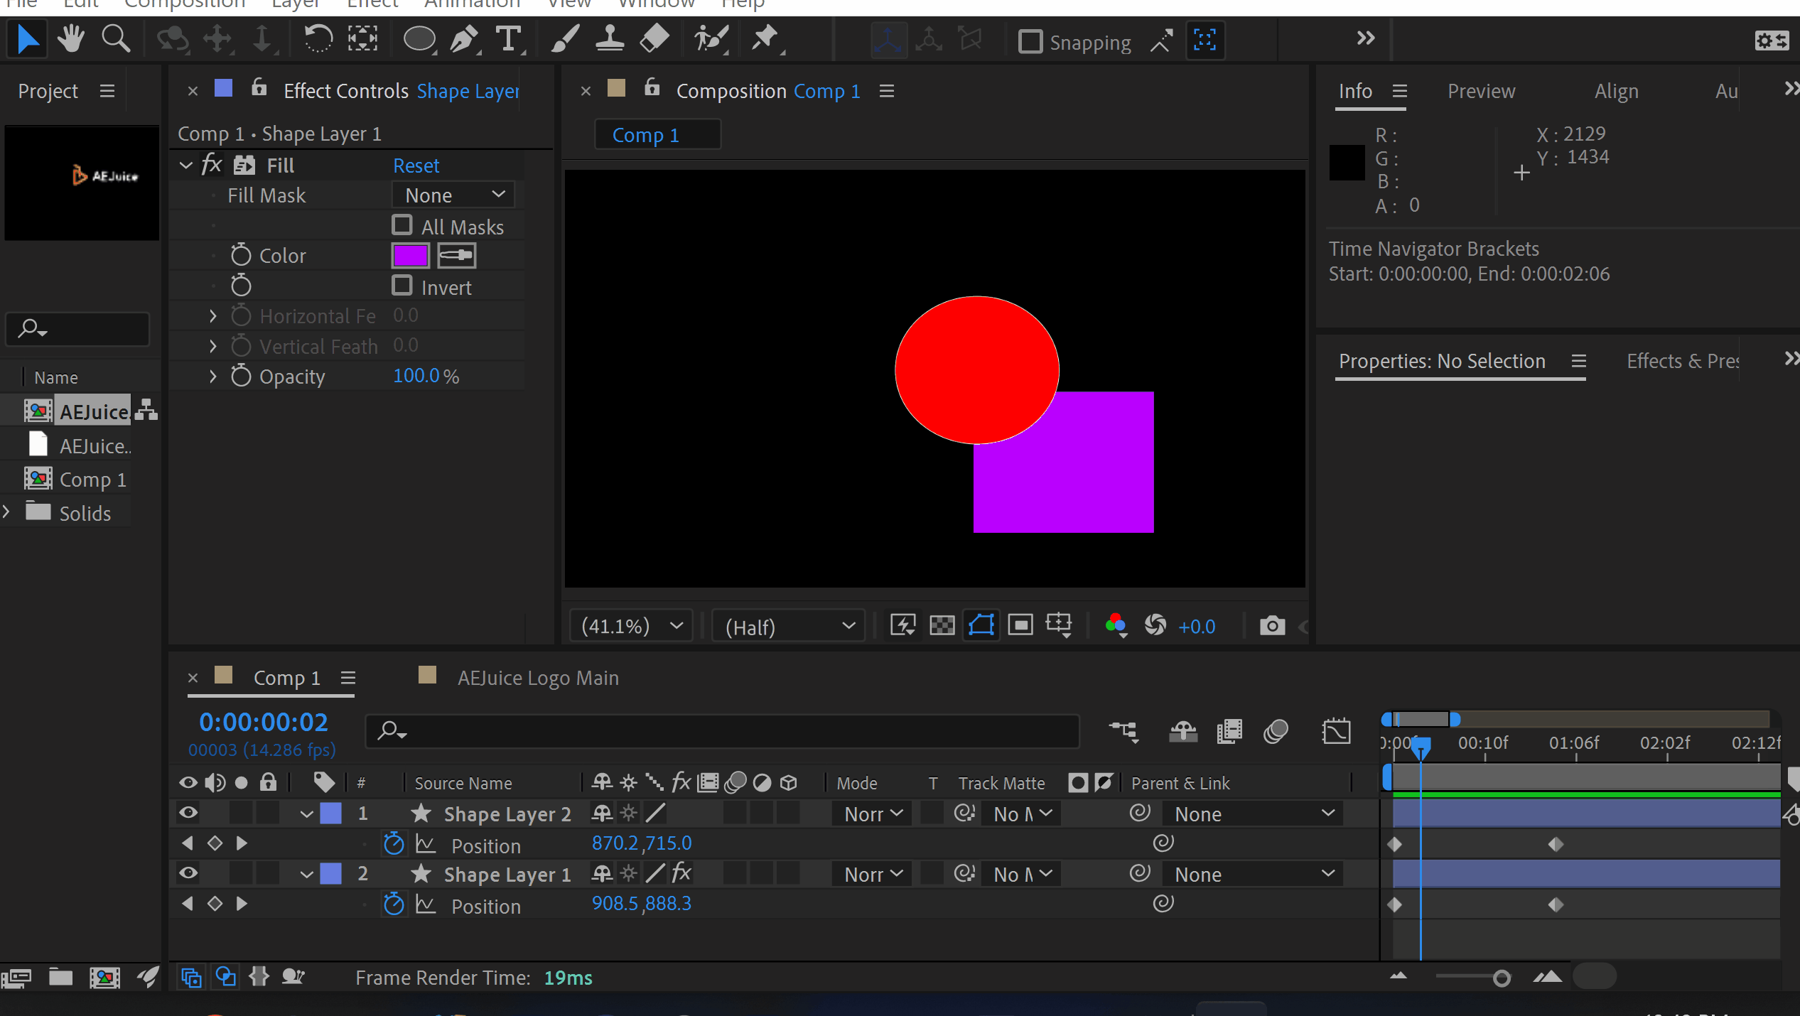Switch to the Preview panel tab
The image size is (1800, 1016).
tap(1481, 92)
